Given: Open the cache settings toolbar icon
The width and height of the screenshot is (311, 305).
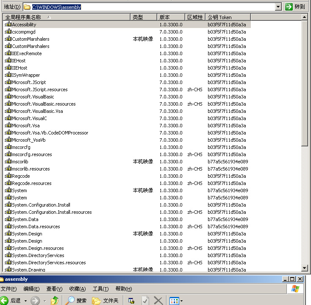Looking at the screenshot, I should pyautogui.click(x=131, y=301).
